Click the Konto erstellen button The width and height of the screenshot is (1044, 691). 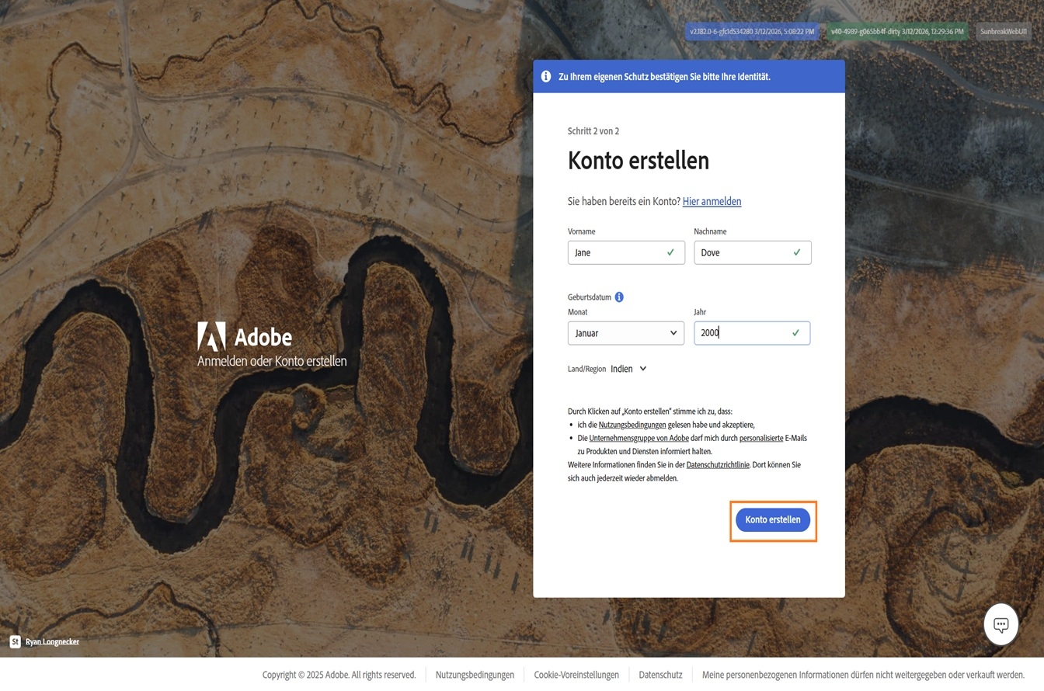[x=773, y=519]
